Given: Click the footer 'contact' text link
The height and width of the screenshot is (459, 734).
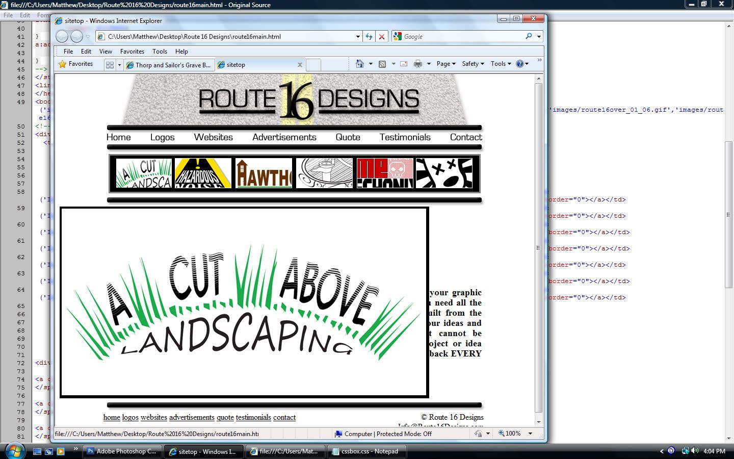Looking at the screenshot, I should pyautogui.click(x=284, y=417).
